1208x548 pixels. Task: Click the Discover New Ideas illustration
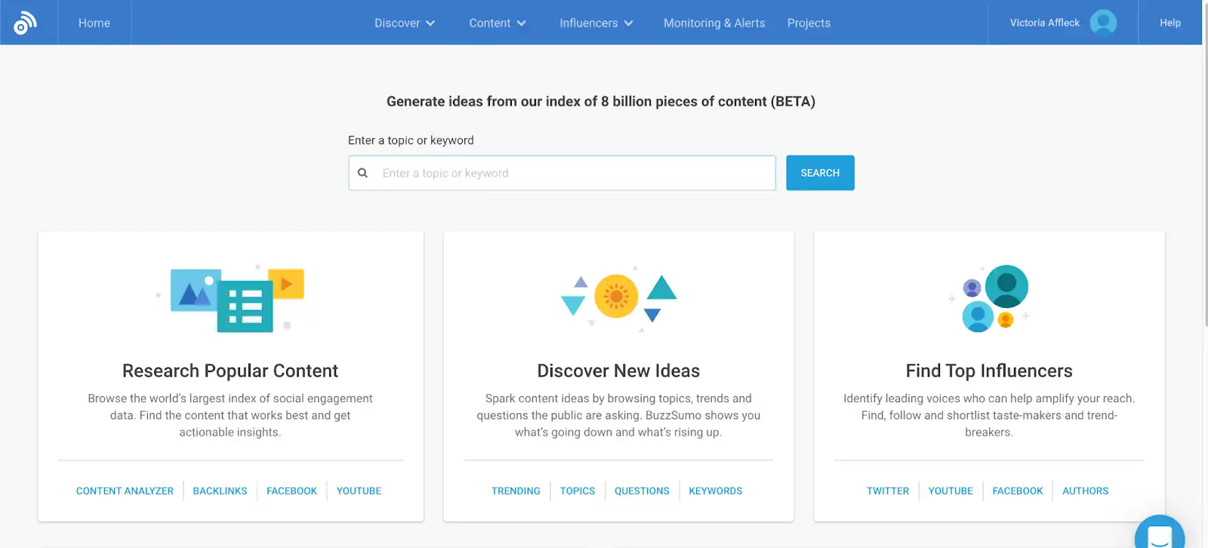(x=618, y=298)
